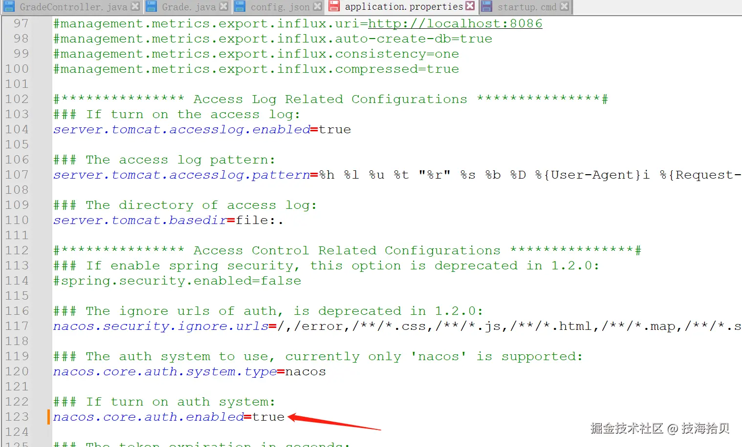Close the application.properties tab
This screenshot has height=447, width=742.
click(x=470, y=6)
